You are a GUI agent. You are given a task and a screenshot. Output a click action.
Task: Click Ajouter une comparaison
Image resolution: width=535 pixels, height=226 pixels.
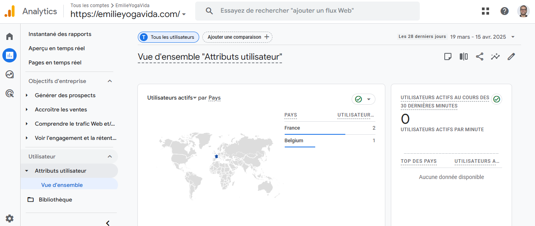pos(237,37)
